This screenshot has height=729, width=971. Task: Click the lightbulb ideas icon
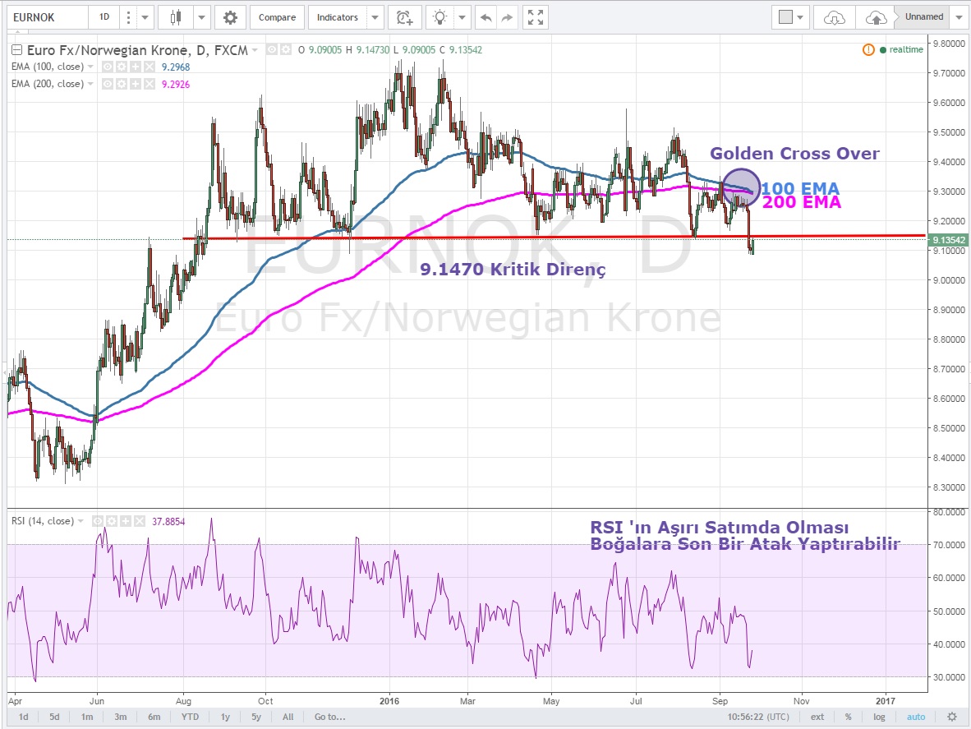click(x=442, y=17)
